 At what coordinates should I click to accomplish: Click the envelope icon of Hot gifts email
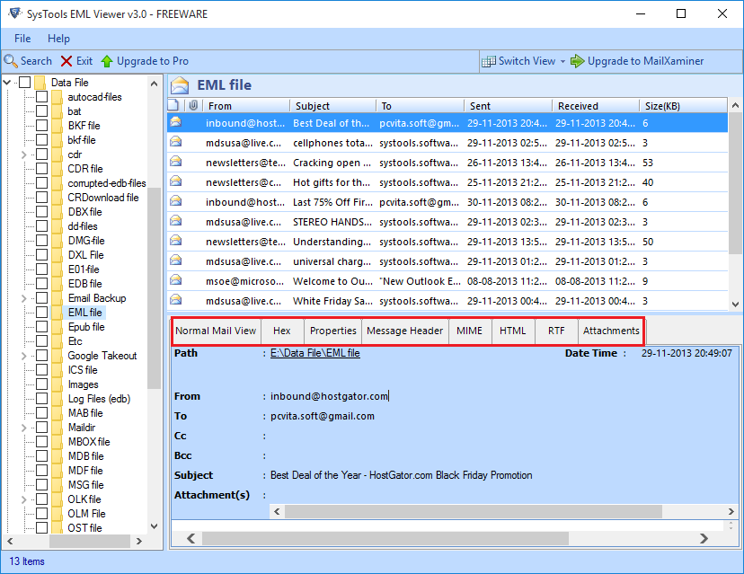tap(176, 181)
